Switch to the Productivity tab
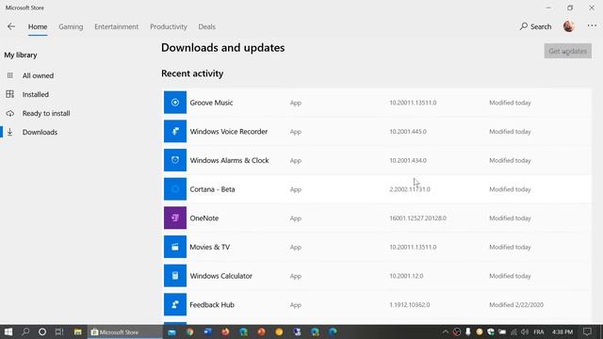603x339 pixels. tap(169, 26)
